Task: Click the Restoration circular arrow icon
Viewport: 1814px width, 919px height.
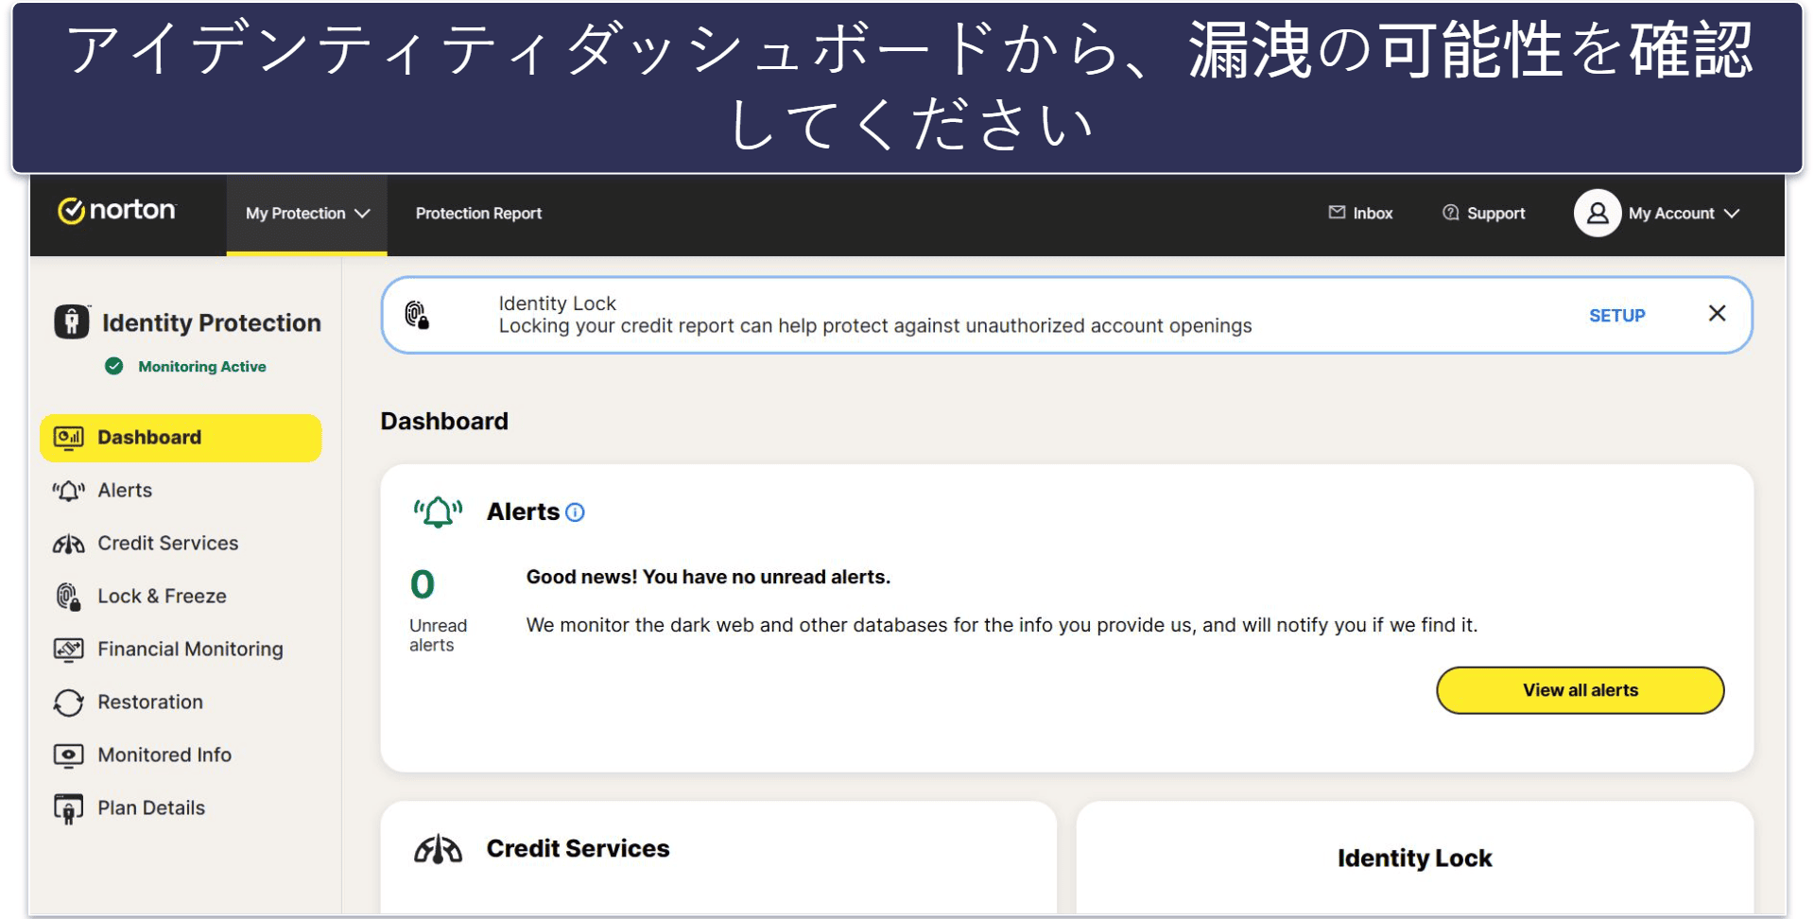Action: pyautogui.click(x=68, y=702)
